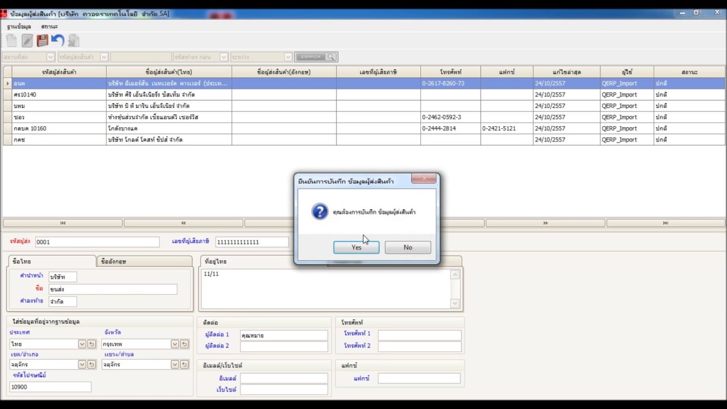This screenshot has height=409, width=727.
Task: Expand the ประเทศ country dropdown
Action: click(x=82, y=344)
